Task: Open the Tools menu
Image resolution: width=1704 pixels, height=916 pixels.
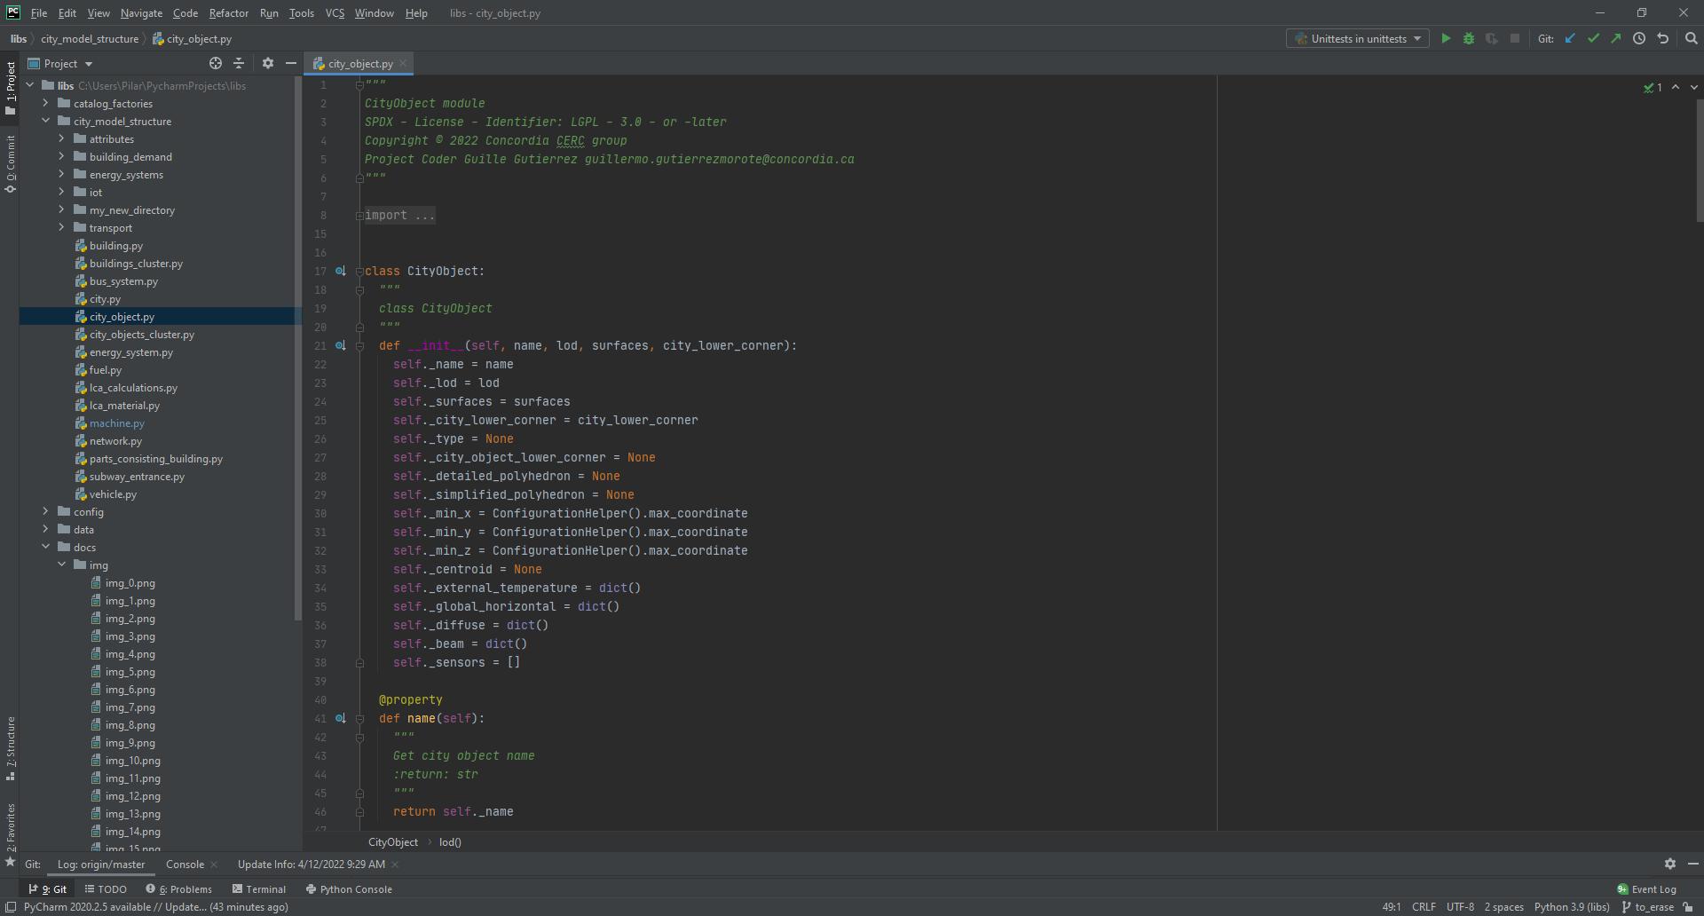Action: (x=301, y=12)
